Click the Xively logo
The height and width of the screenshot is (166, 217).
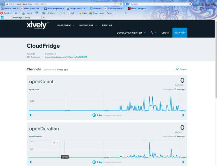[37, 25]
